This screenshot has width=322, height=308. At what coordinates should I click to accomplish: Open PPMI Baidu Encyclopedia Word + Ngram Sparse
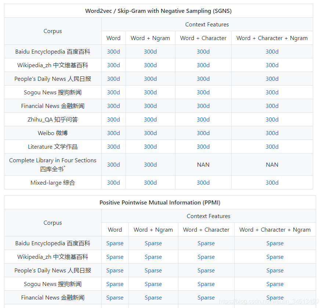tap(153, 243)
